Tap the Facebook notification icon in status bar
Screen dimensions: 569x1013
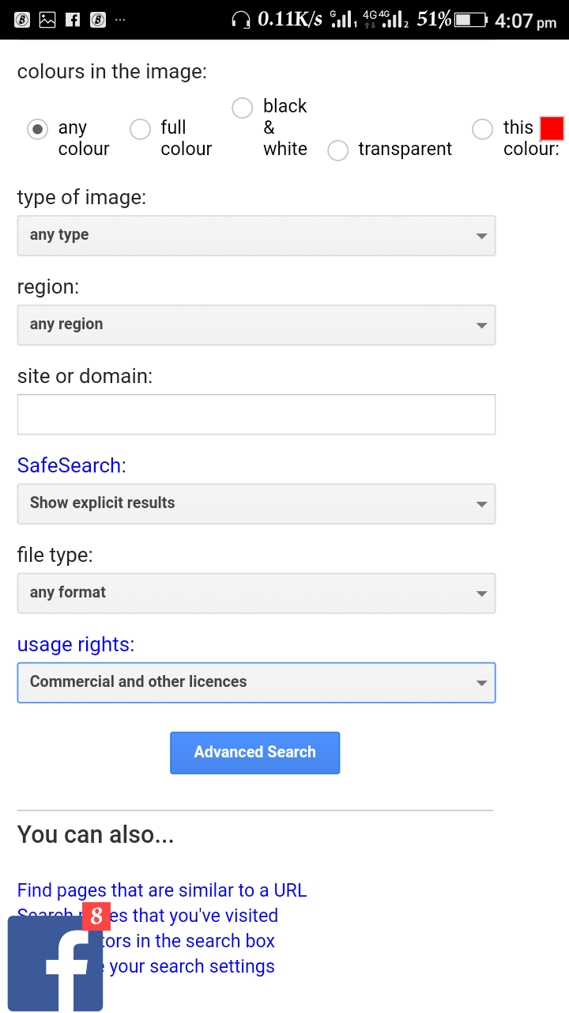72,20
